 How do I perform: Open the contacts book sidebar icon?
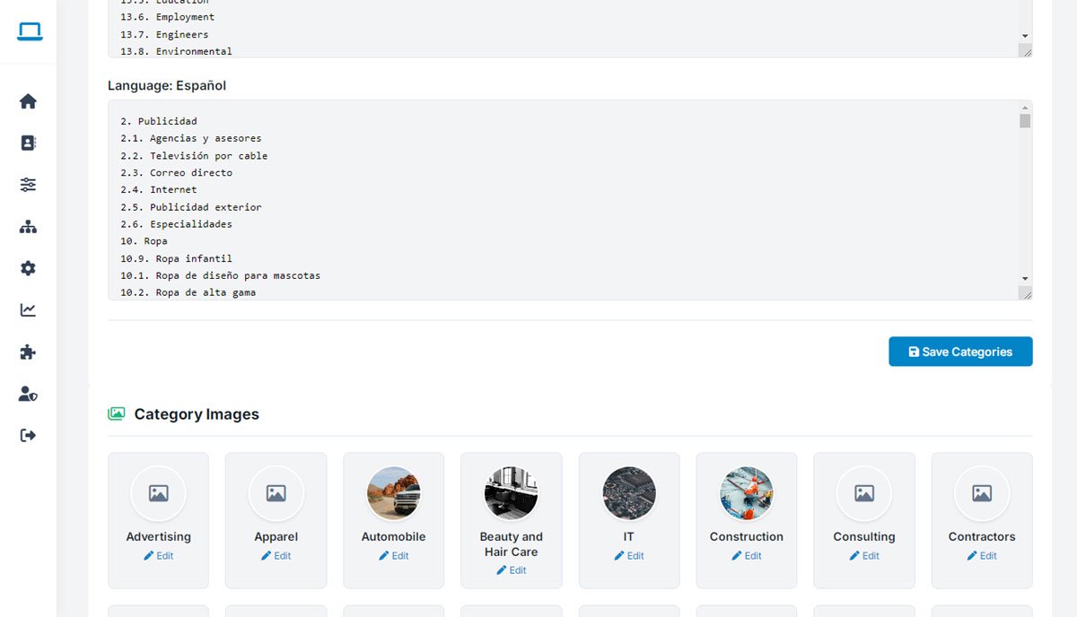(x=29, y=143)
